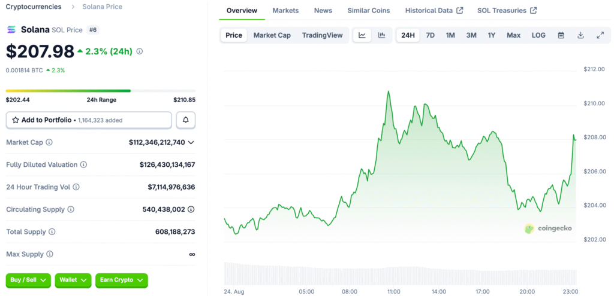Click Market Cap info icon
614x296 pixels.
pos(49,142)
